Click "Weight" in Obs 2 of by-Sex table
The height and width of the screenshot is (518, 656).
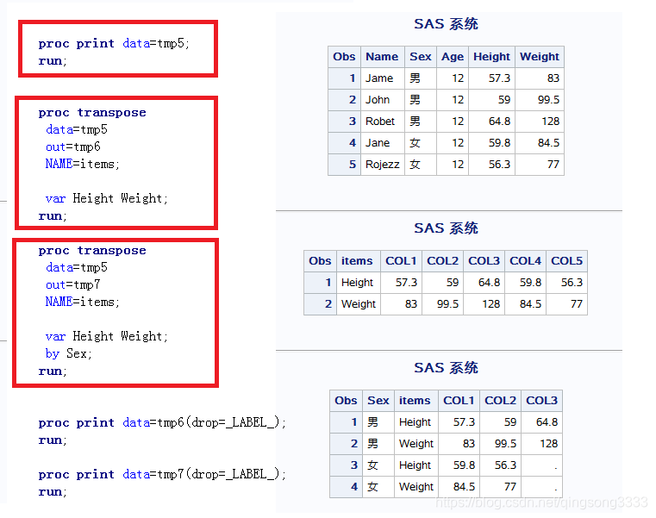pos(416,444)
